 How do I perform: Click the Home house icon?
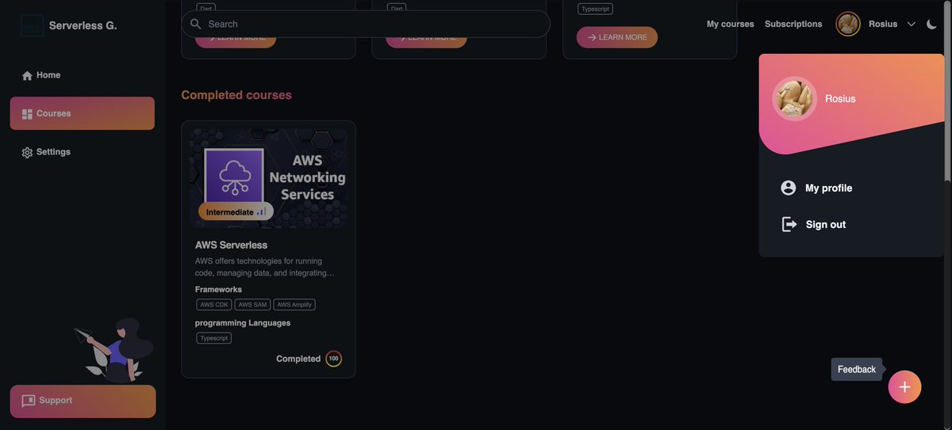click(27, 76)
